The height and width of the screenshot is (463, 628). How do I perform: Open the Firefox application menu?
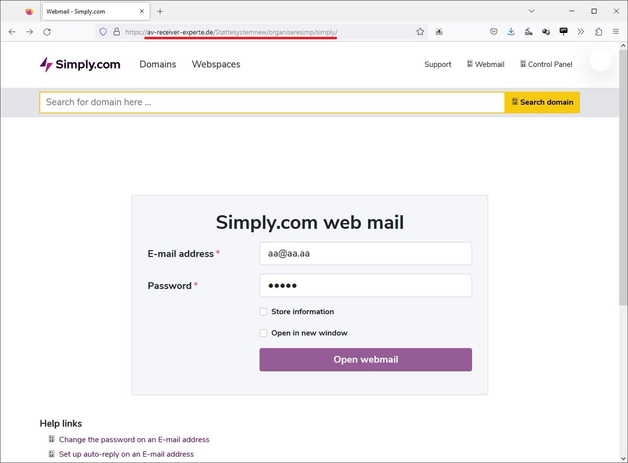[616, 32]
